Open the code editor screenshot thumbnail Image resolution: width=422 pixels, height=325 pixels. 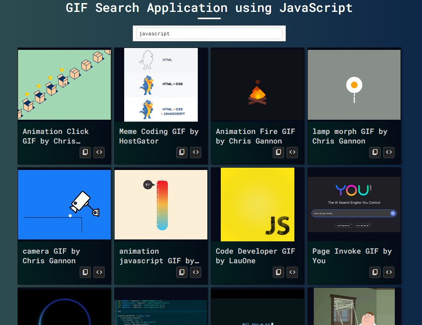tap(161, 312)
